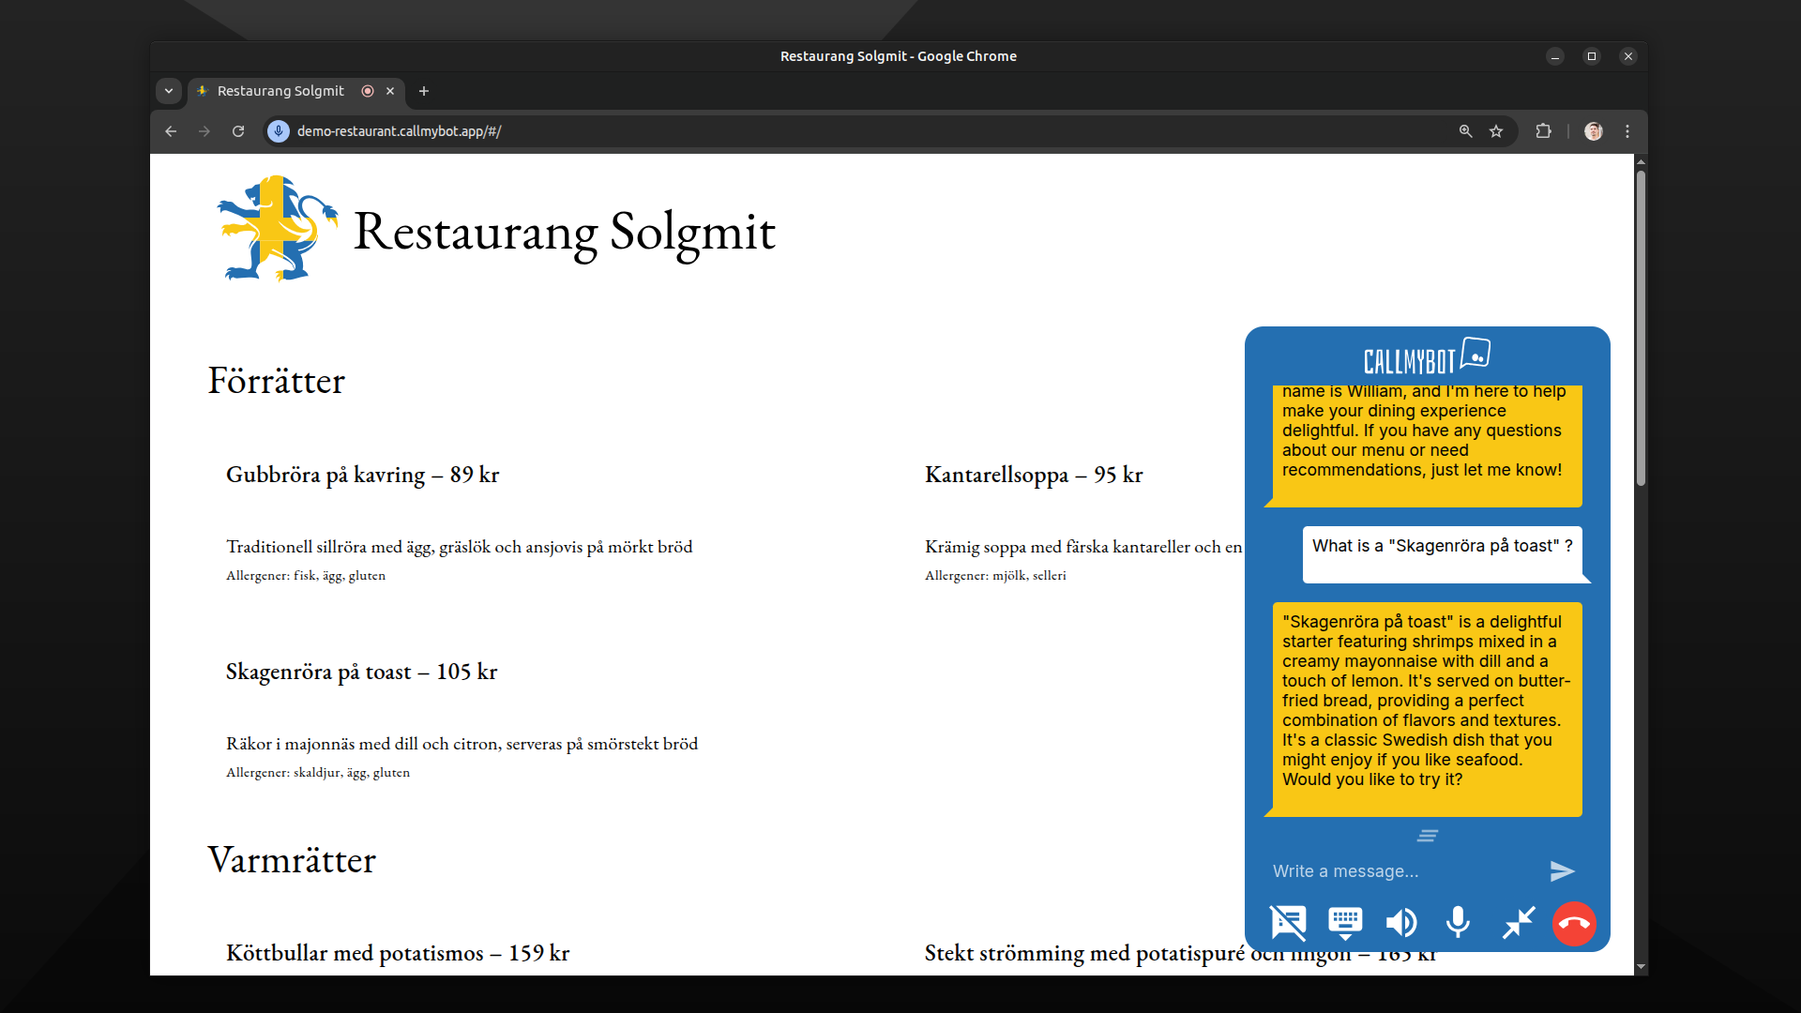Click the microphone site permission icon in address bar
Viewport: 1801px width, 1013px height.
278,131
